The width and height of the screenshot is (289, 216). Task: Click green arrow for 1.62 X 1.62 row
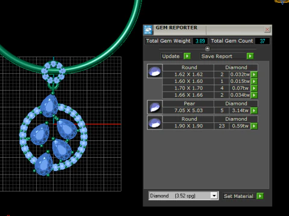coord(254,74)
